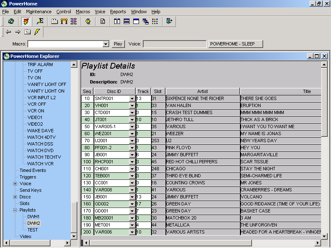Cascade windows using toolbar icon
Viewport: 331px width, 248px height.
[x=146, y=21]
